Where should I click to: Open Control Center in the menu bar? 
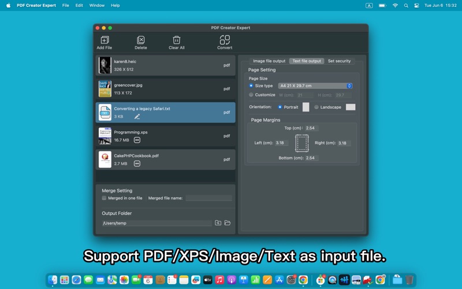416,5
